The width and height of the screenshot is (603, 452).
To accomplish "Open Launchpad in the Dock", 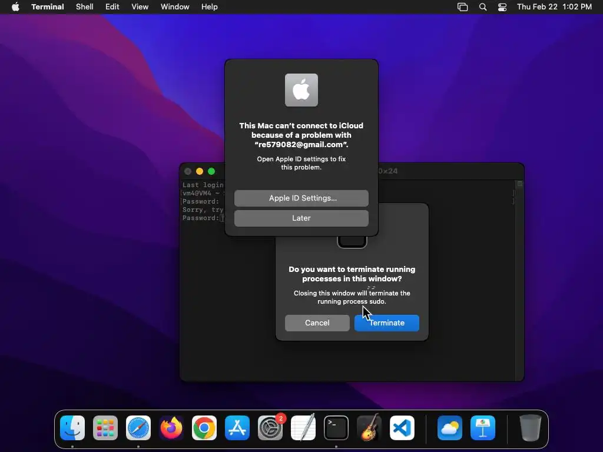I will [105, 428].
